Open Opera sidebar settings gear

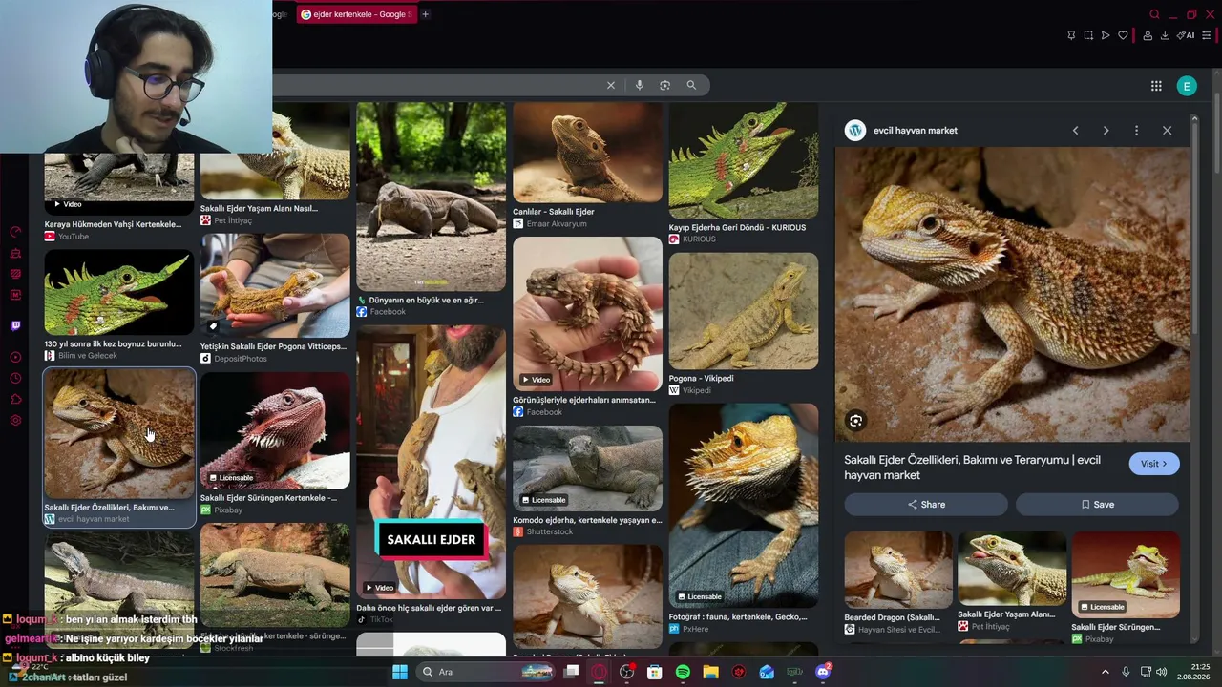pos(15,421)
